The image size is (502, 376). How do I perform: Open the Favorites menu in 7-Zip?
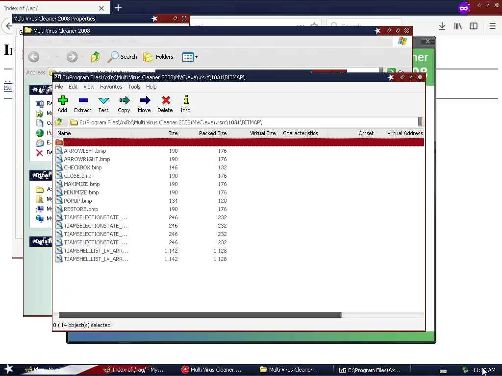(x=111, y=87)
